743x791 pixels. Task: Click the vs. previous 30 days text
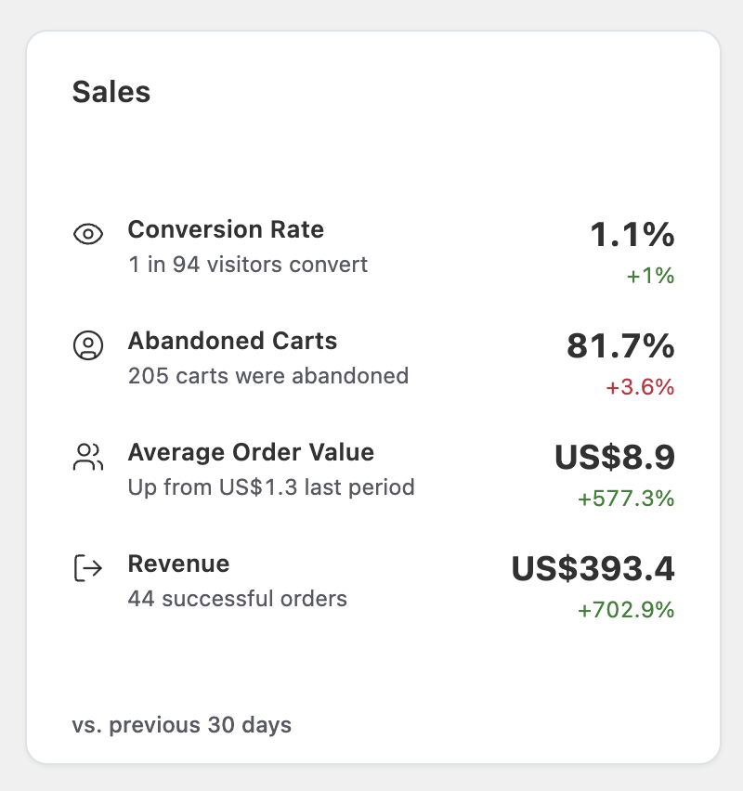pos(182,725)
